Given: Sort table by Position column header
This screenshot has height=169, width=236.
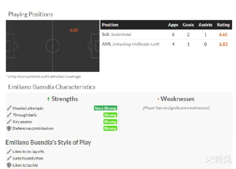Looking at the screenshot, I should click(110, 25).
